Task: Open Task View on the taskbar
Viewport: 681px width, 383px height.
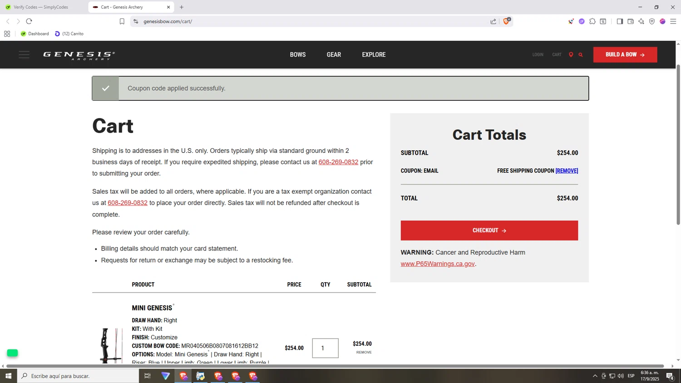Action: [x=148, y=376]
